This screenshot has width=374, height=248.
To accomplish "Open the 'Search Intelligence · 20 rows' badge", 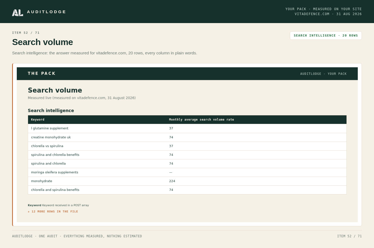I will (326, 35).
